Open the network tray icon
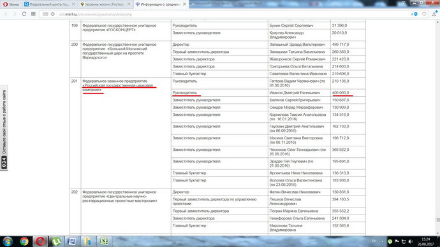Screen dimensions: 440x247 (404, 241)
